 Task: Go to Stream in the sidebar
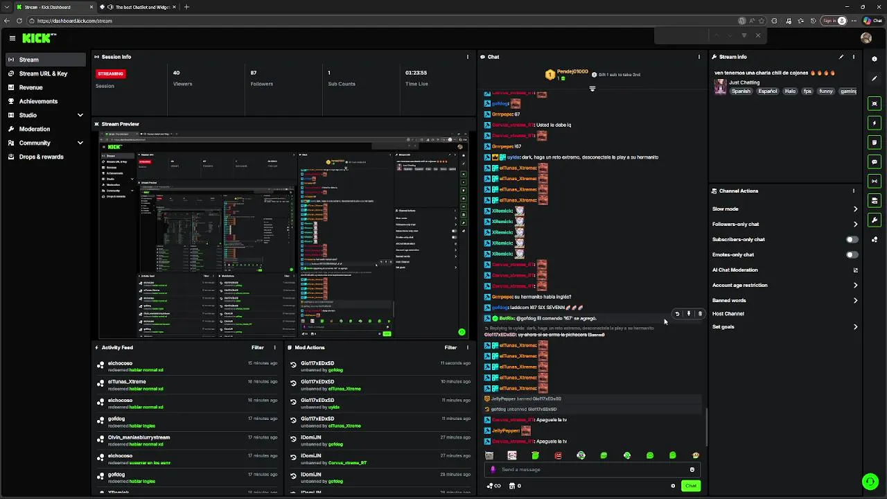pyautogui.click(x=46, y=60)
